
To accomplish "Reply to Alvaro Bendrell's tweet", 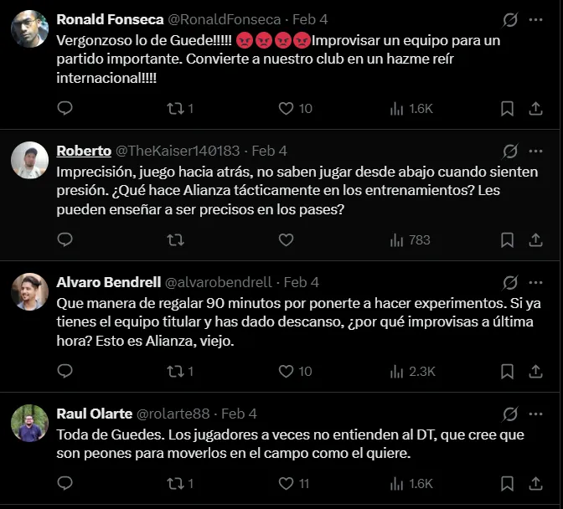I will [x=65, y=371].
